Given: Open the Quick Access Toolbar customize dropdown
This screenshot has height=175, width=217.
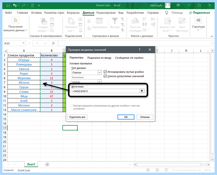Looking at the screenshot, I should point(39,5).
